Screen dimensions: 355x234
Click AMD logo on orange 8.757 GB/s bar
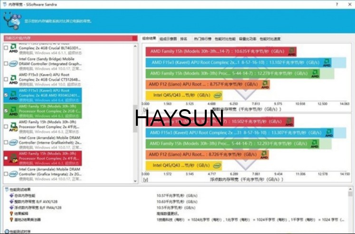[265, 84]
